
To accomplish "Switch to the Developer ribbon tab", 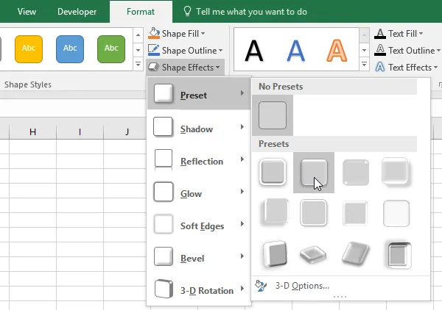I will (x=77, y=12).
